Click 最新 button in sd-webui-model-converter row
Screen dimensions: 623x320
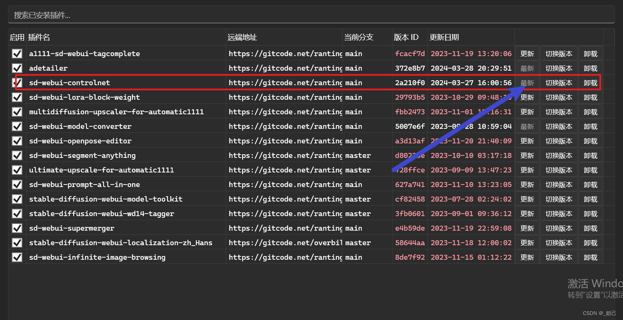pos(527,126)
